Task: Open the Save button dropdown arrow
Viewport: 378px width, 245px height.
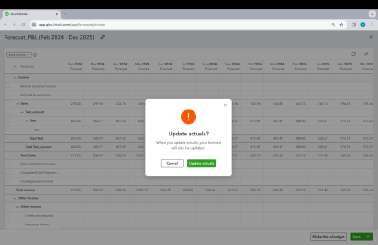Action: tap(368, 237)
